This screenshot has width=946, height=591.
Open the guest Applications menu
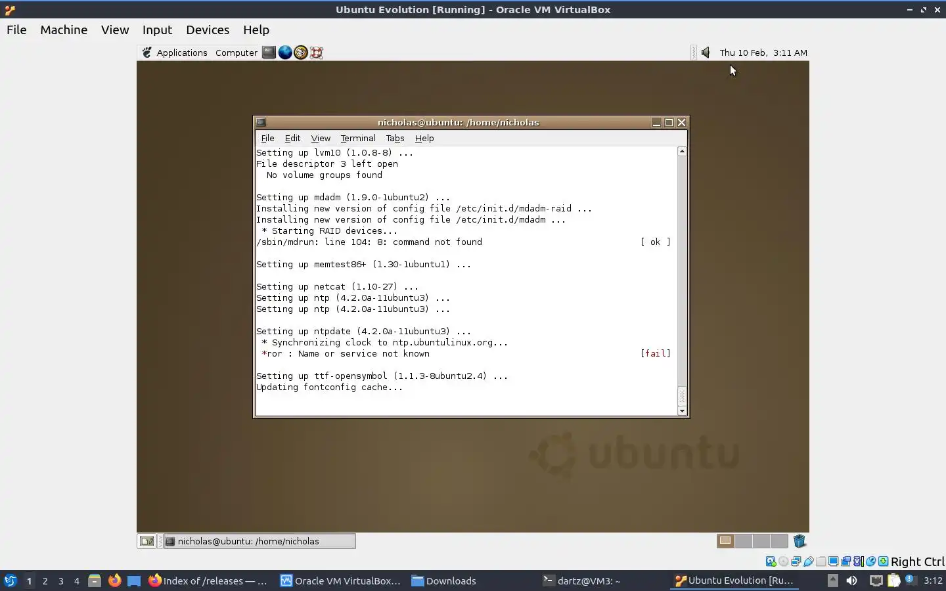coord(181,53)
